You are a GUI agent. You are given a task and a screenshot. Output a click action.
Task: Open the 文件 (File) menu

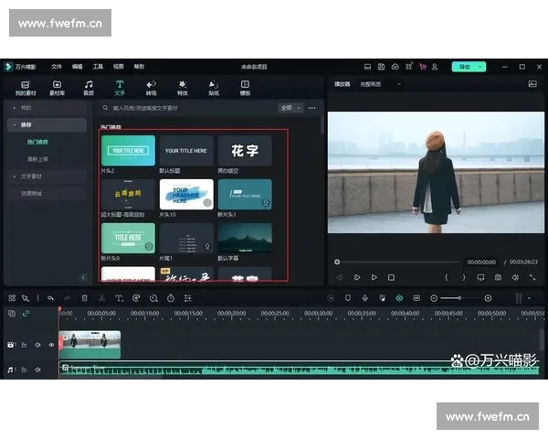pos(57,67)
